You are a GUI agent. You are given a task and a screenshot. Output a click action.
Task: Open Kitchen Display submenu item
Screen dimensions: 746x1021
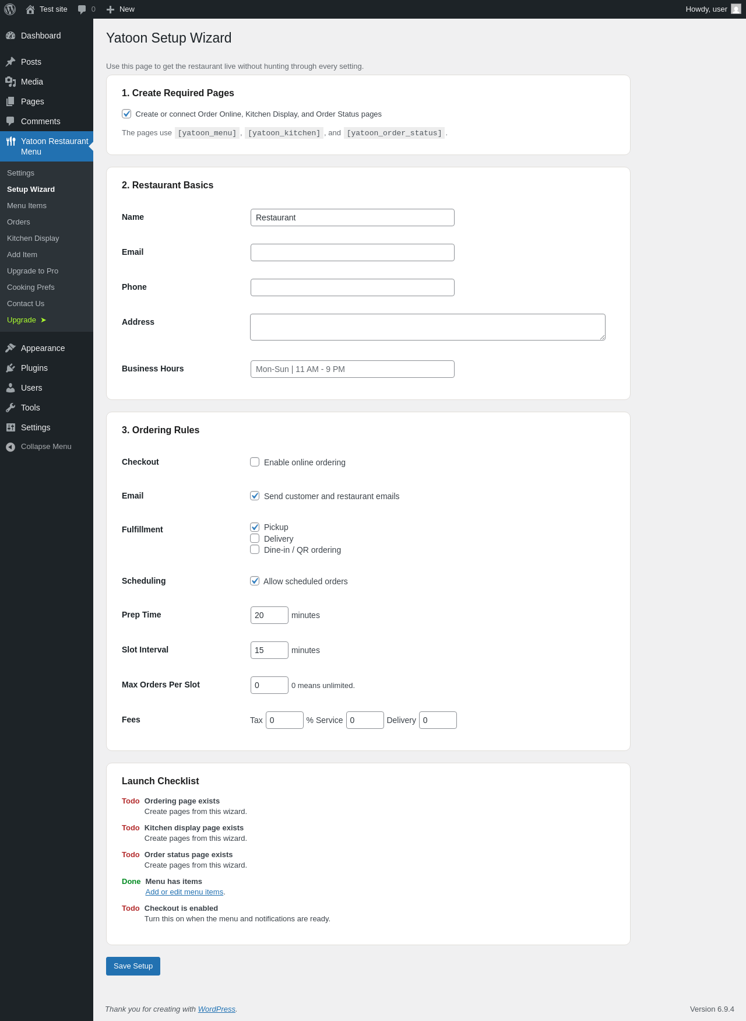(x=33, y=238)
